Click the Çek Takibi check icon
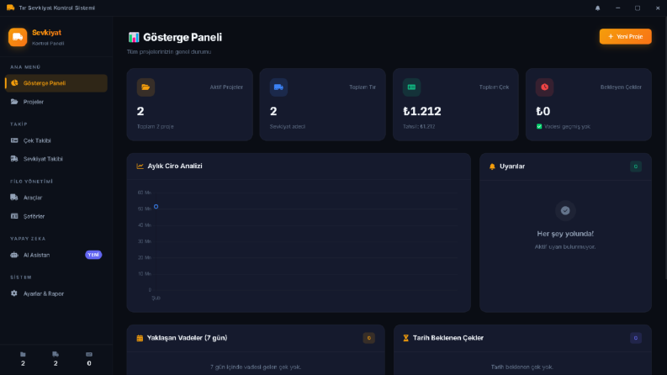667x375 pixels. coord(14,140)
